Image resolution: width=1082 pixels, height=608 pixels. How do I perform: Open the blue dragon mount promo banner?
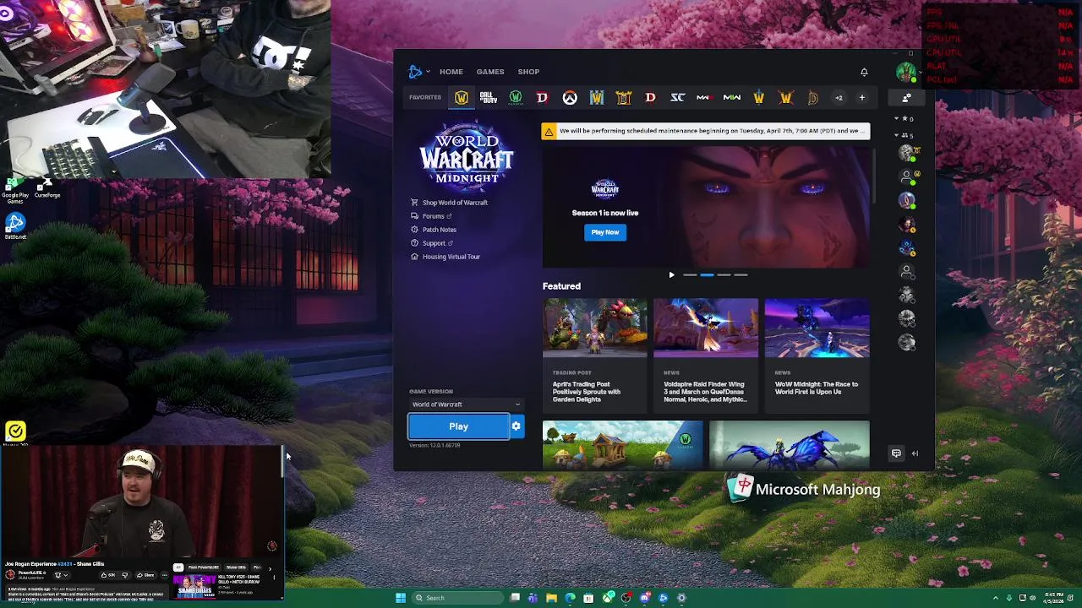[789, 445]
